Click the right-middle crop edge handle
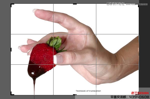The width and height of the screenshot is (150, 99). pyautogui.click(x=138, y=49)
